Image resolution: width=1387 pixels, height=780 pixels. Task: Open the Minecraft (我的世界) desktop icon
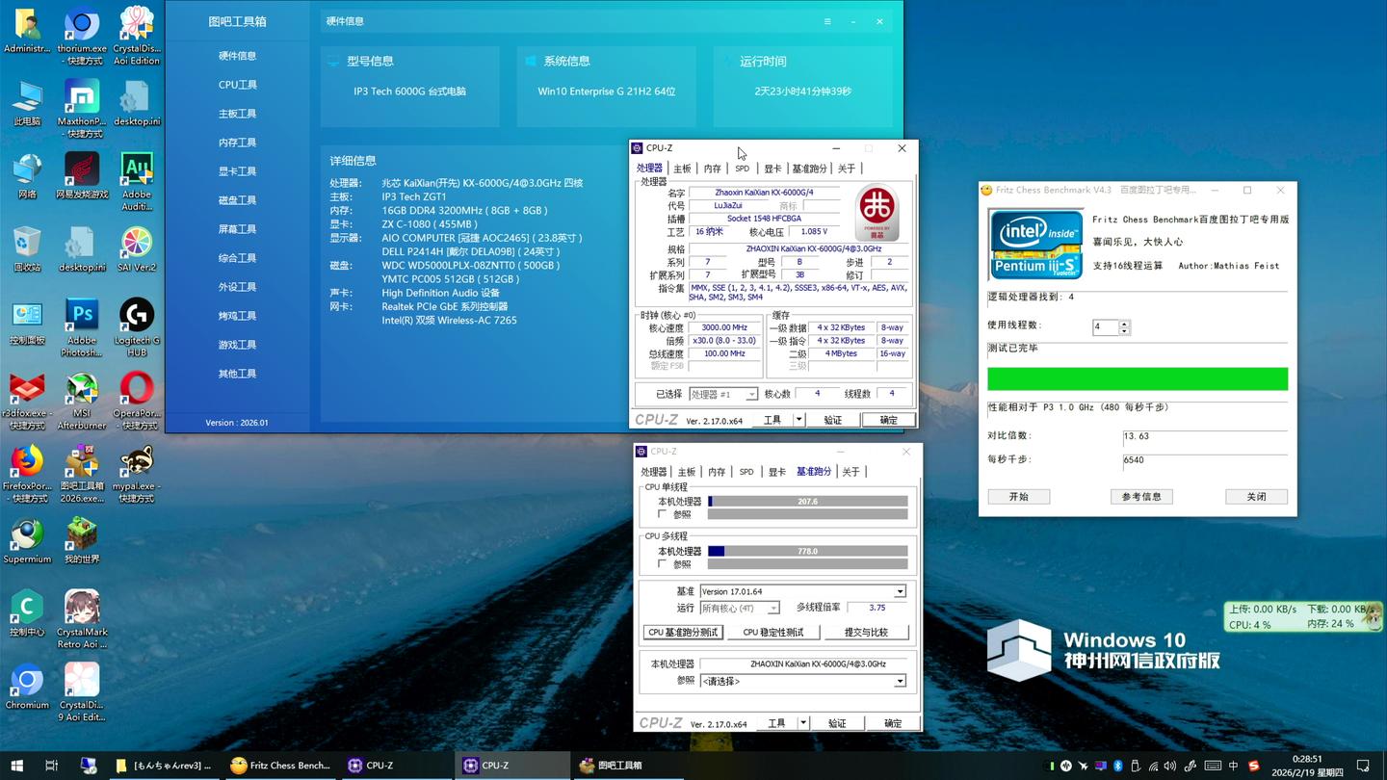(82, 540)
